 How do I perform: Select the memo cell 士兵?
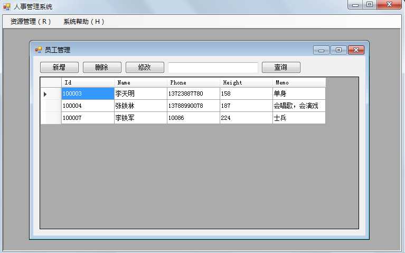299,118
